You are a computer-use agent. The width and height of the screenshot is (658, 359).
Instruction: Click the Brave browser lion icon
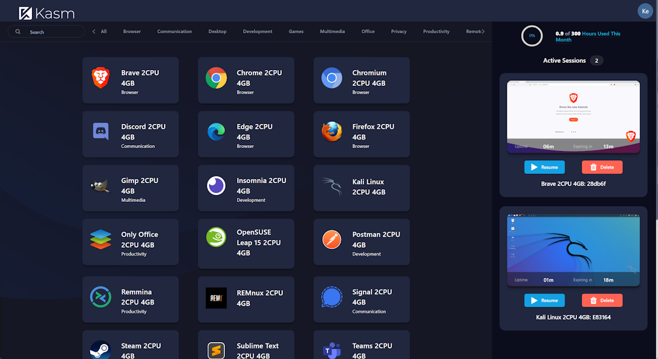[x=100, y=78]
